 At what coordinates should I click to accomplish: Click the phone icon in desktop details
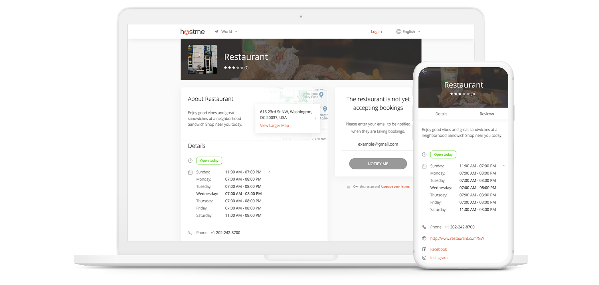click(x=190, y=233)
